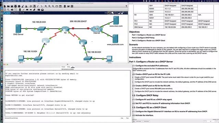This screenshot has height=123, width=219.
Task: Click the New file icon in Packet Tracer toolbar
Action: pos(5,6)
